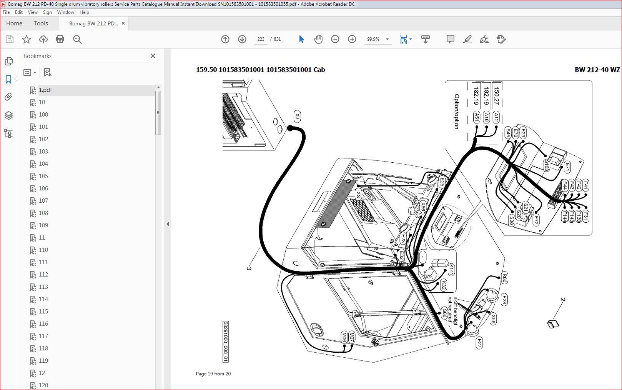The width and height of the screenshot is (622, 390).
Task: Open bookmark 112
Action: point(43,275)
